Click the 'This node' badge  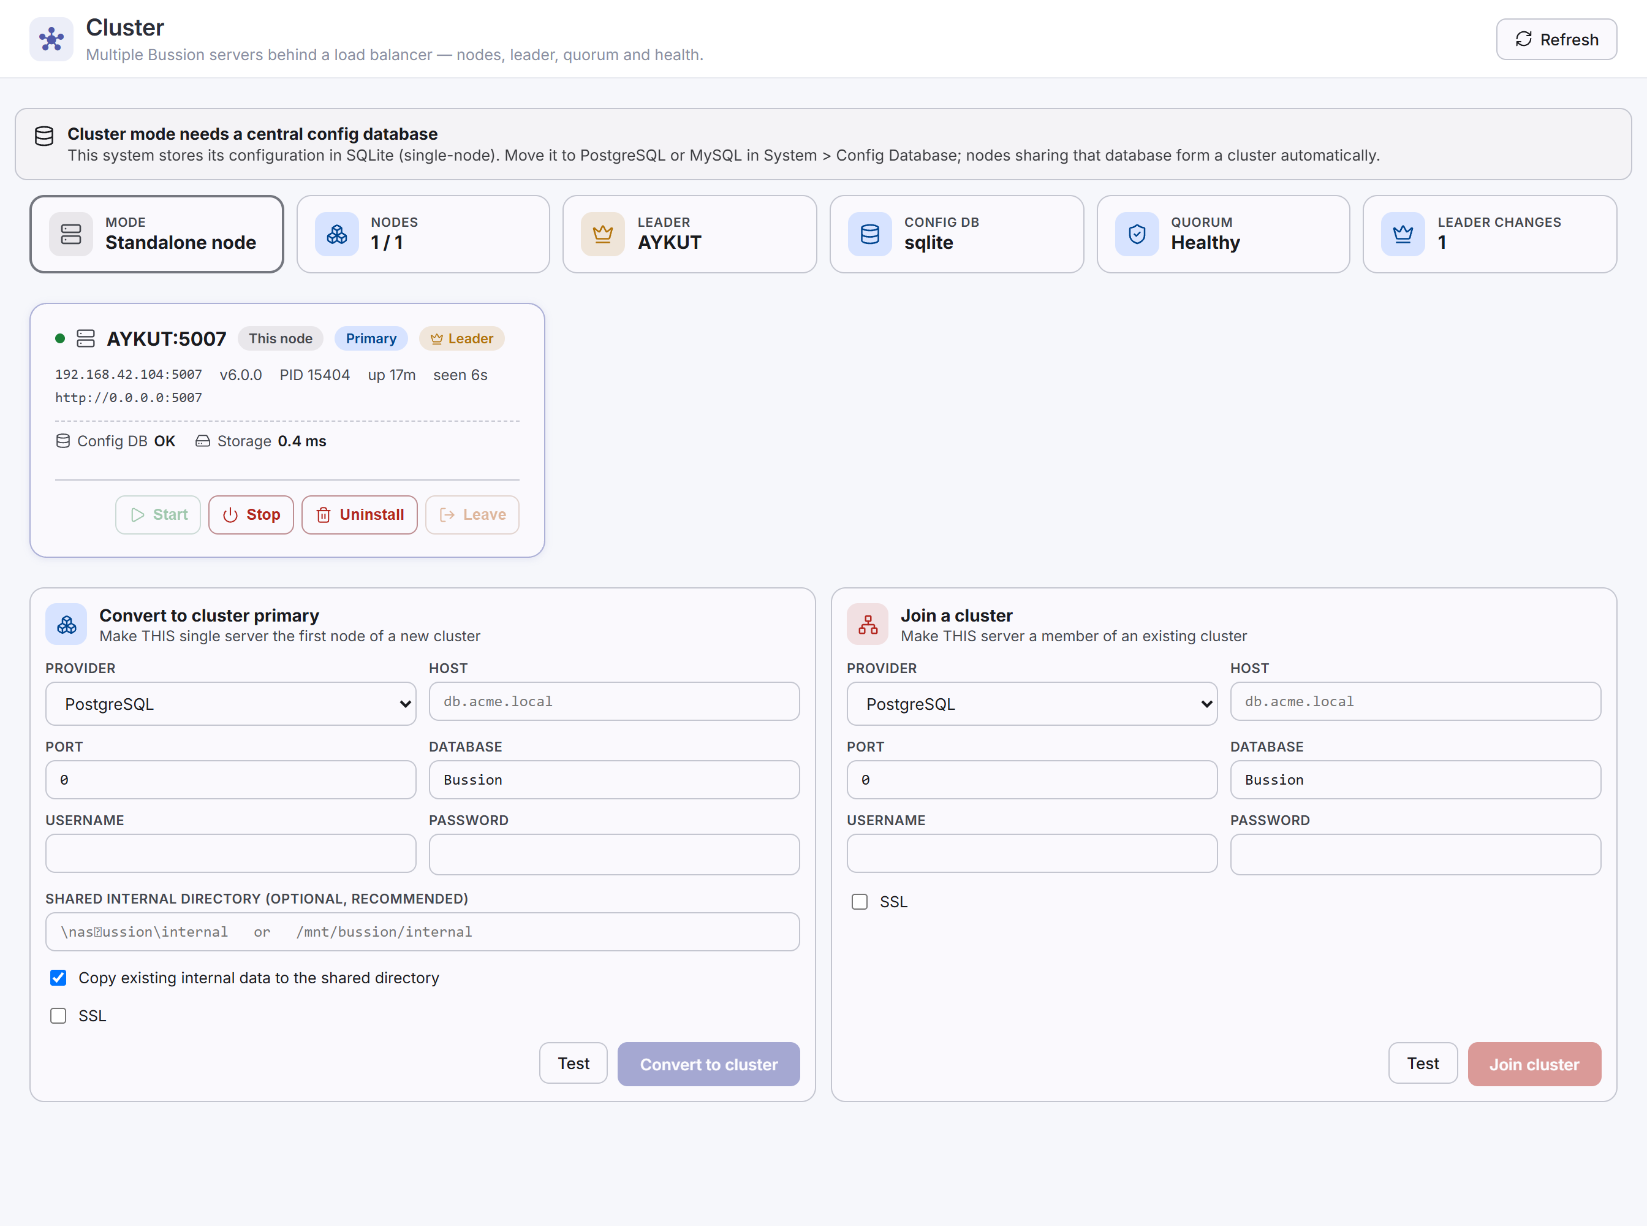coord(281,338)
